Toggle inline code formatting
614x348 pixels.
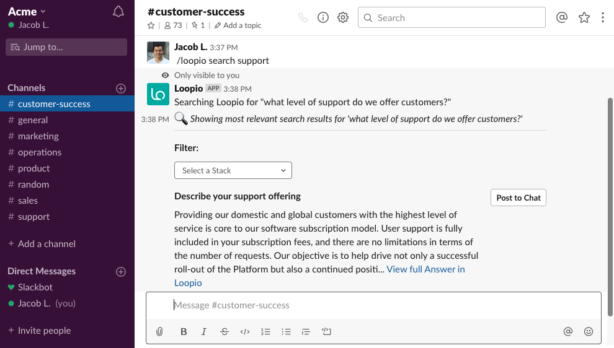[x=245, y=331]
